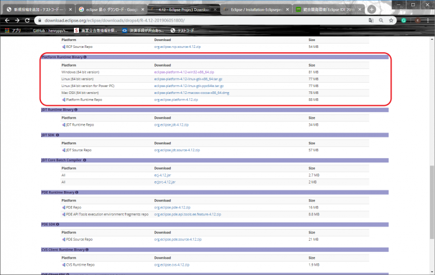Click the repo icon next to JDT Source Repo
Viewport: 435px width, 275px height.
[63, 151]
